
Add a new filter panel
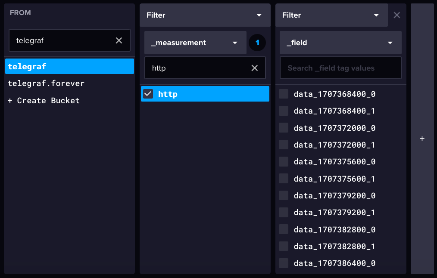click(422, 139)
